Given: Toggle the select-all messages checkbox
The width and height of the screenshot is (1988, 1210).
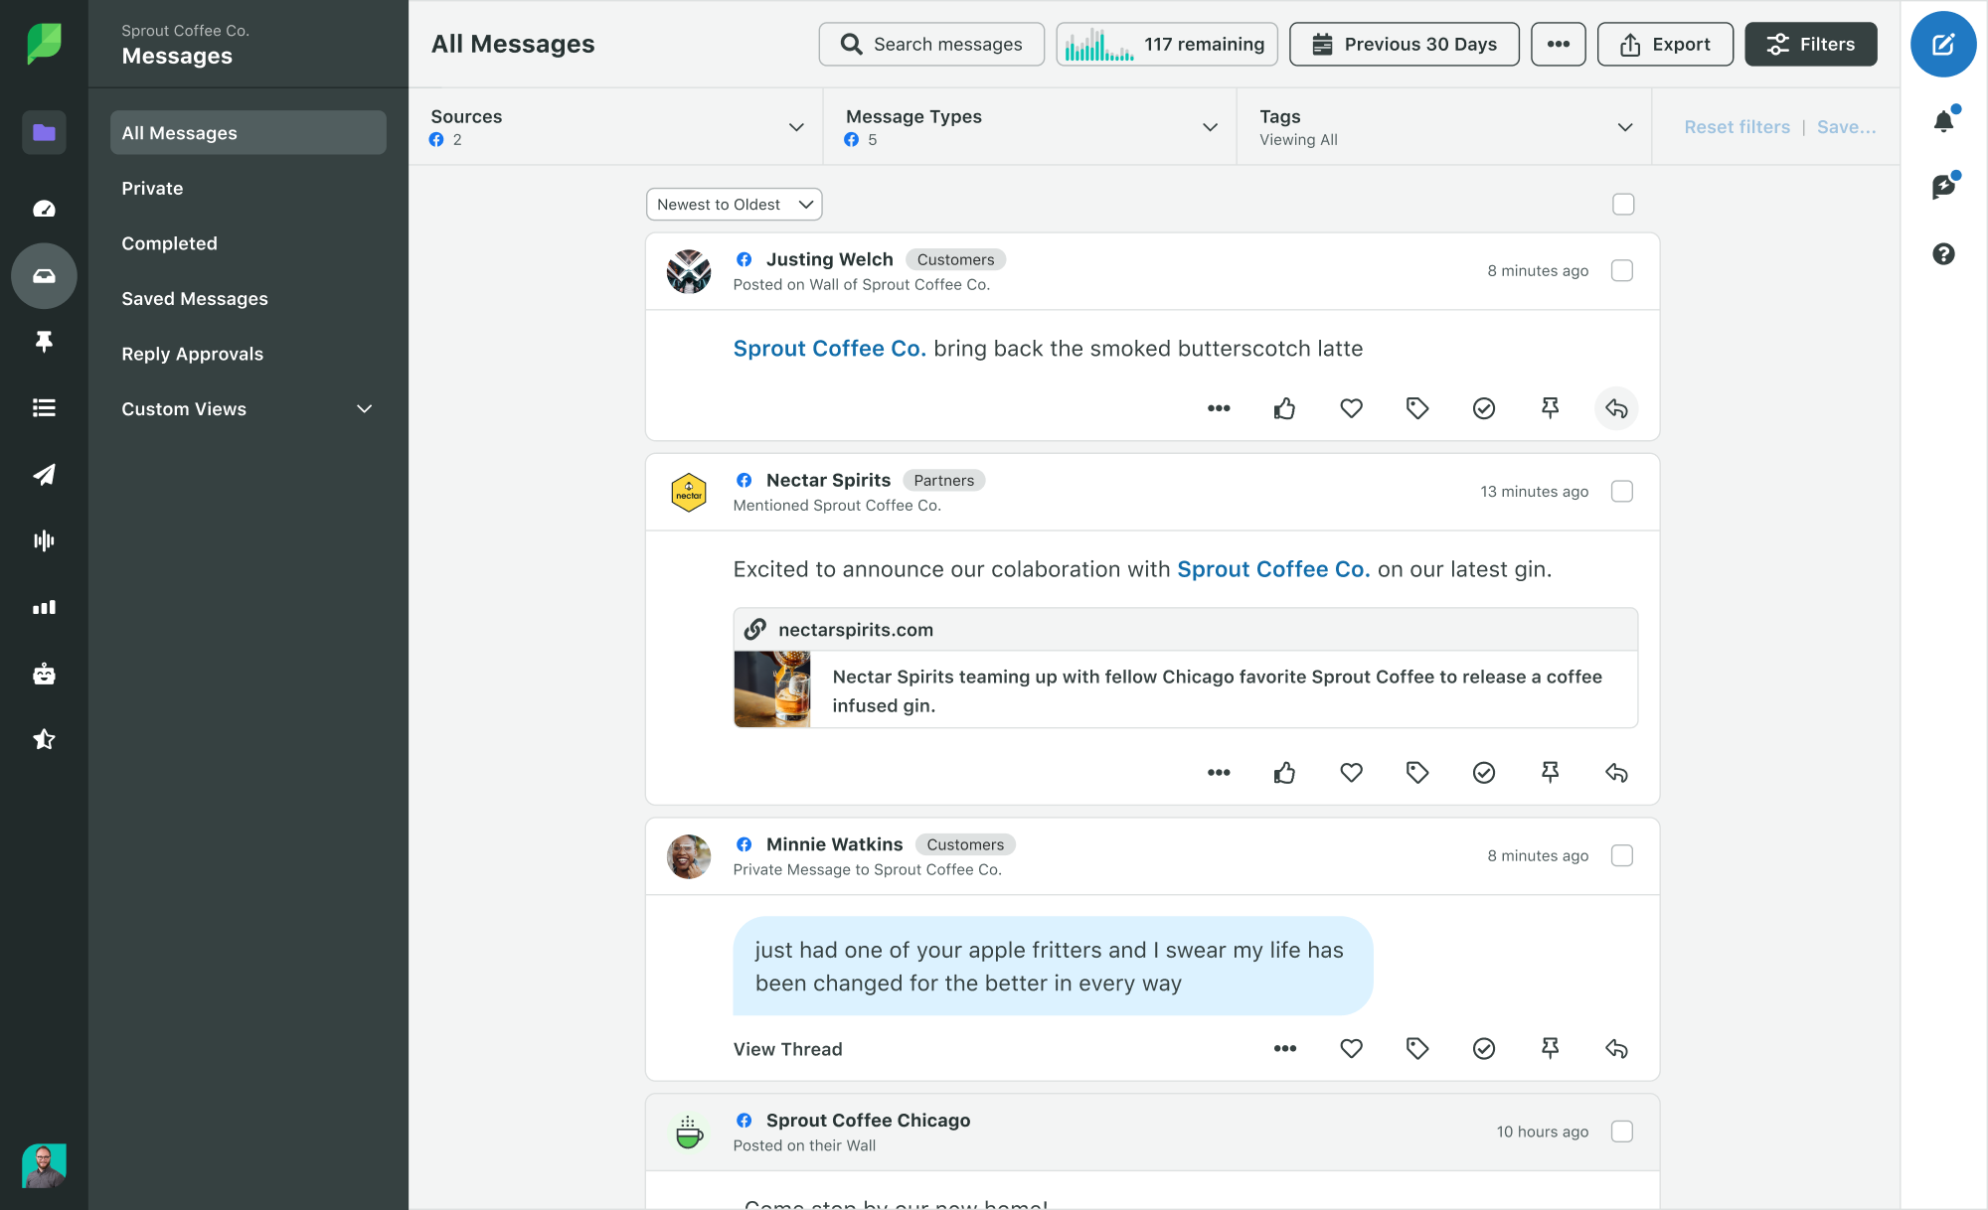Looking at the screenshot, I should tap(1623, 205).
